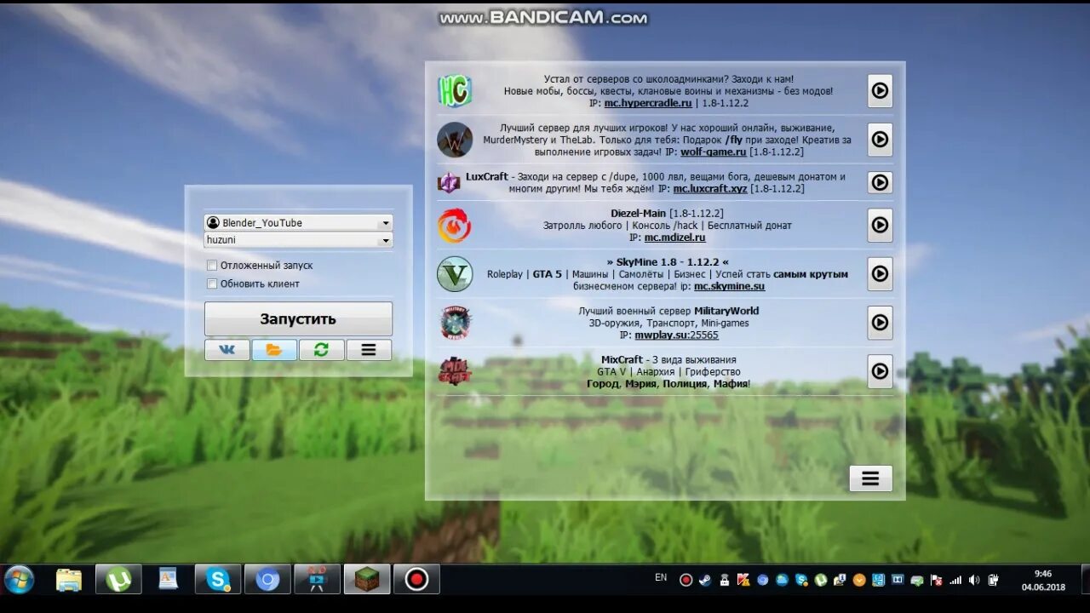Screen dimensions: 1090x613
Task: Open the mc.mdizel.ru IP link
Action: point(674,238)
